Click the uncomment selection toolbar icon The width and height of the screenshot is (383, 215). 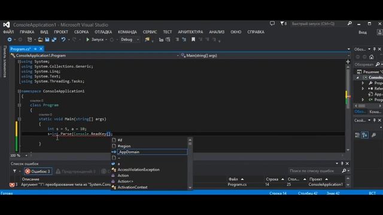184,39
